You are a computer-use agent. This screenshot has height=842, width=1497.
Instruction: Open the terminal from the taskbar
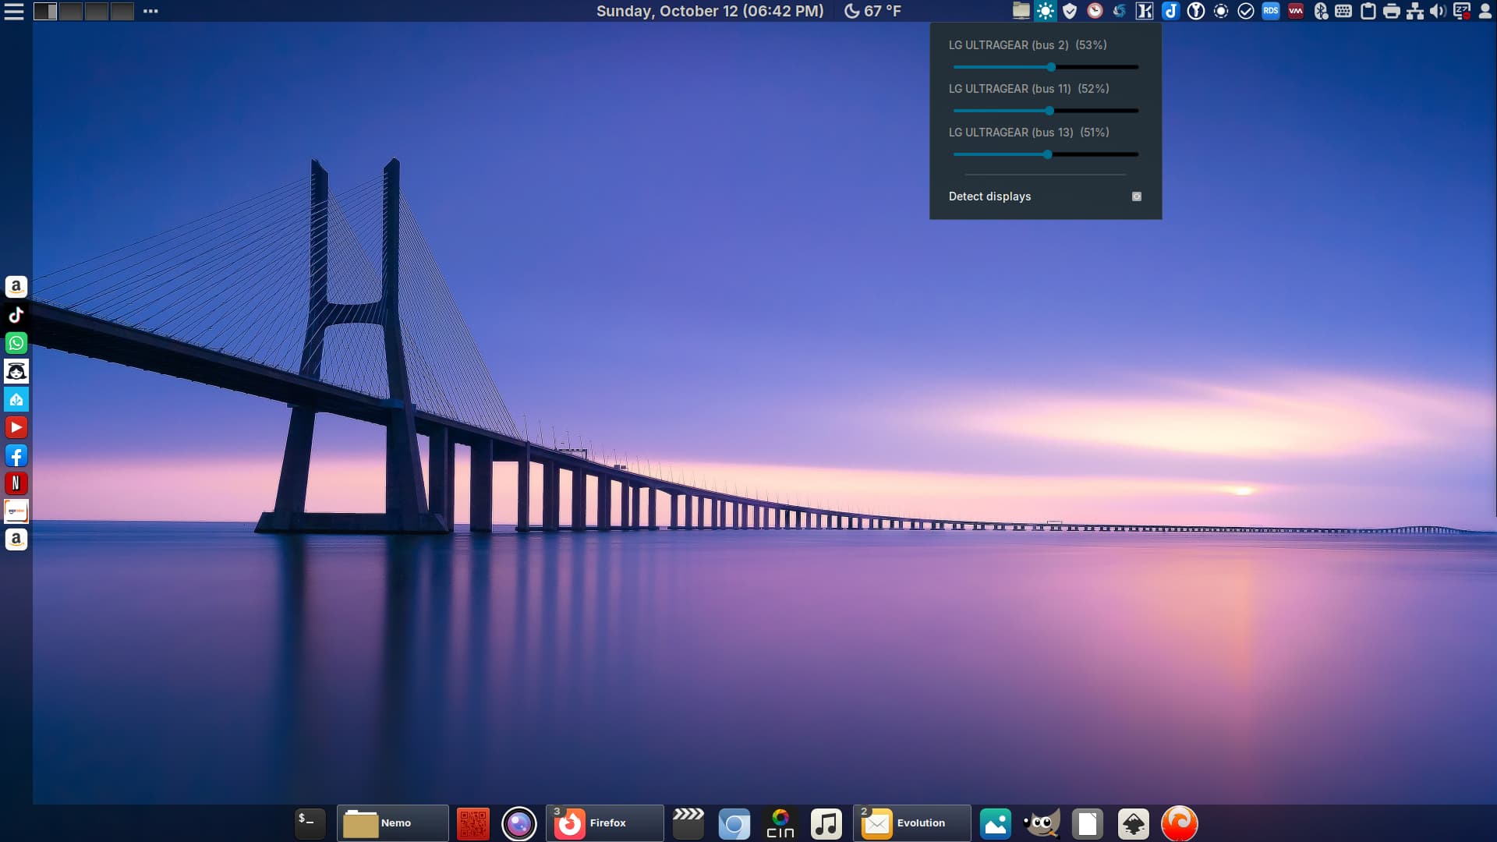(x=310, y=823)
